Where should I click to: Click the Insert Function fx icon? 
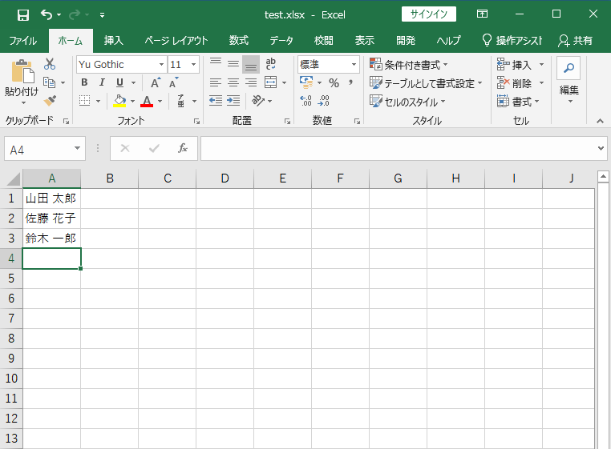point(182,148)
